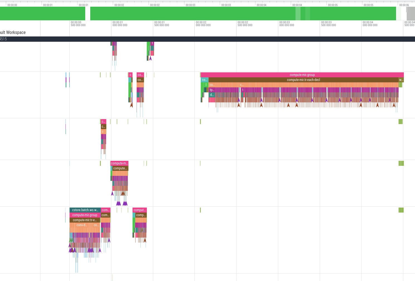
Task: Click the long compute-mir.tr-each-decl slice
Action: pos(303,80)
